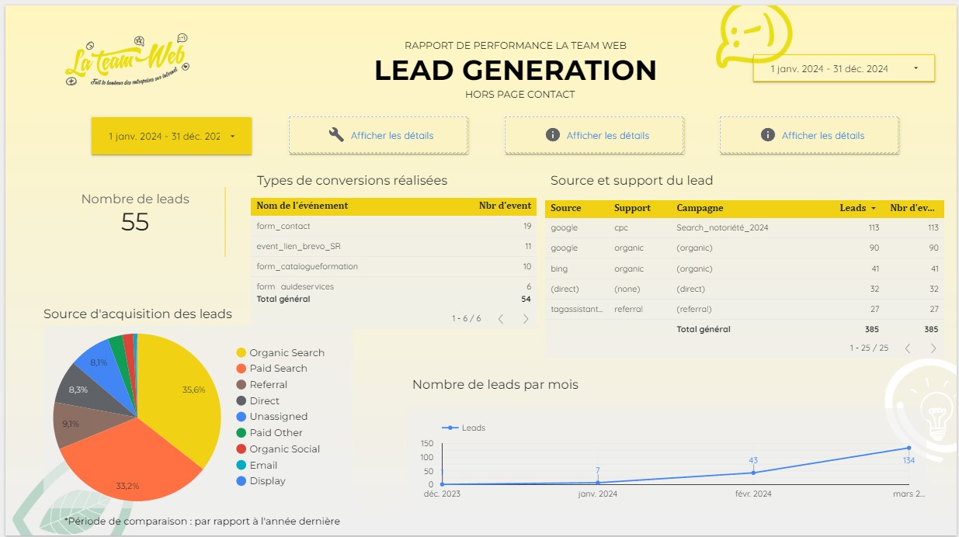Click bing source cell
The height and width of the screenshot is (537, 959).
point(559,269)
